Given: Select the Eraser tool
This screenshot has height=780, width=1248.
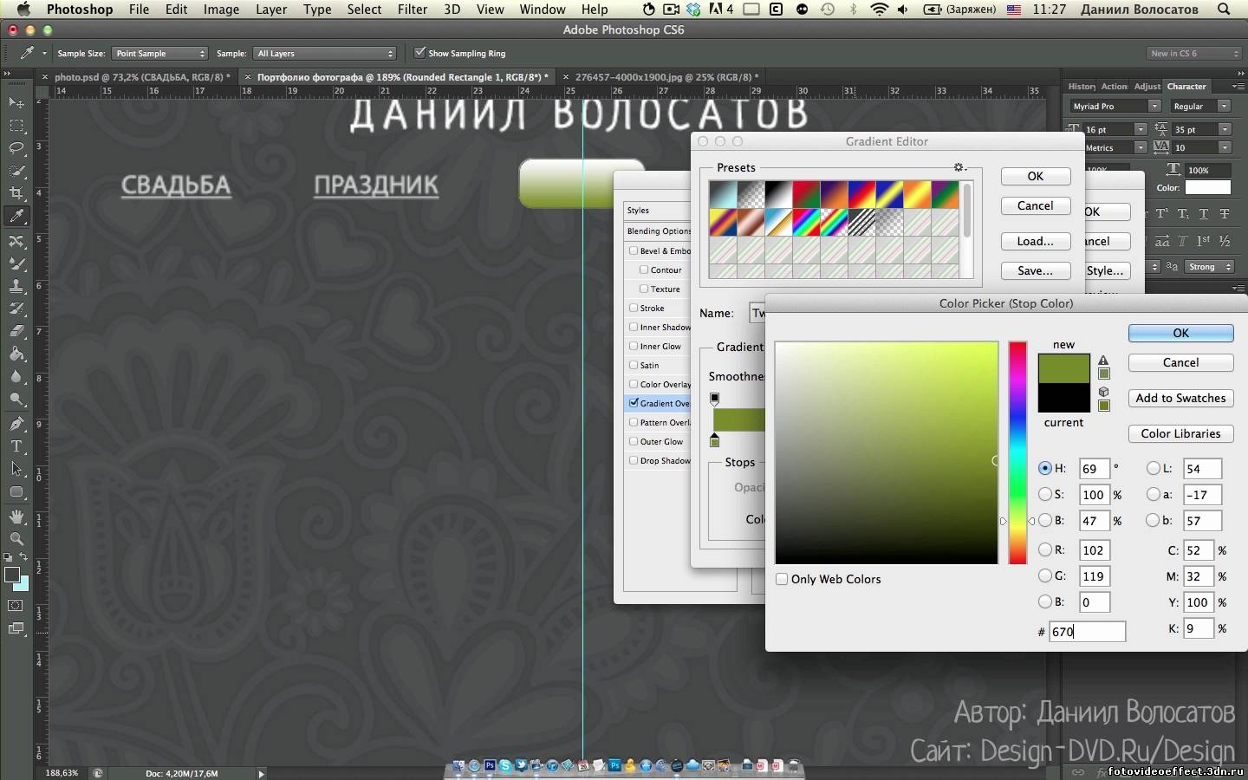Looking at the screenshot, I should tap(16, 331).
